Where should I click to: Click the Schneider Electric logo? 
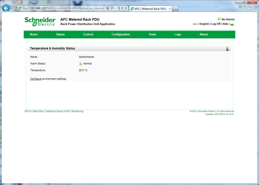(40, 22)
